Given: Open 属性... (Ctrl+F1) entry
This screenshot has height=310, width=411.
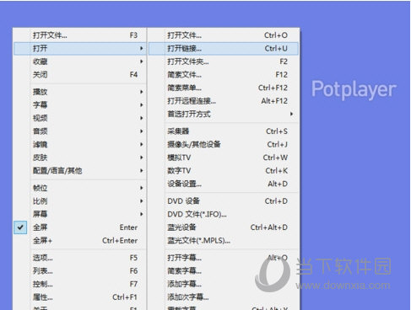Looking at the screenshot, I should (80, 297).
